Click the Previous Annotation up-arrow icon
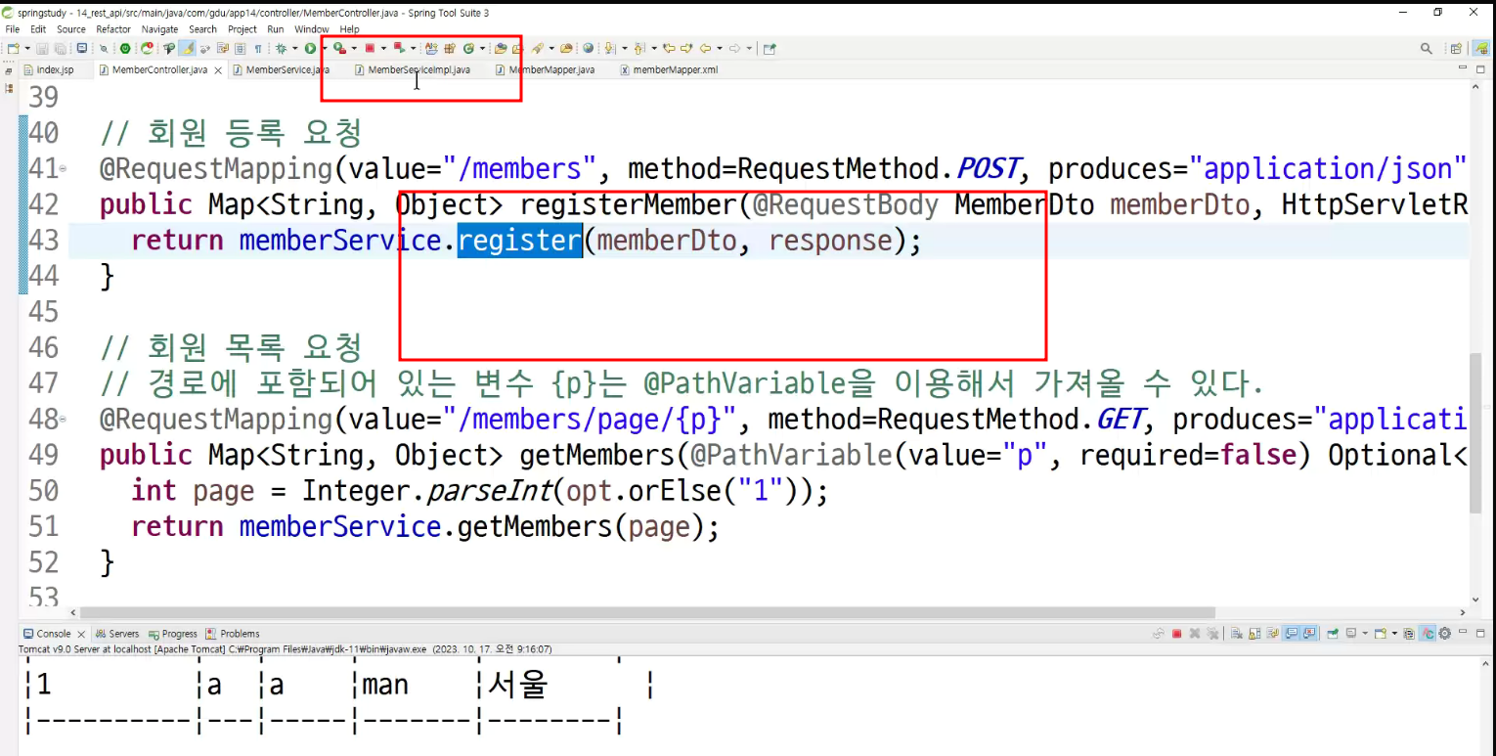This screenshot has height=756, width=1496. [x=639, y=48]
